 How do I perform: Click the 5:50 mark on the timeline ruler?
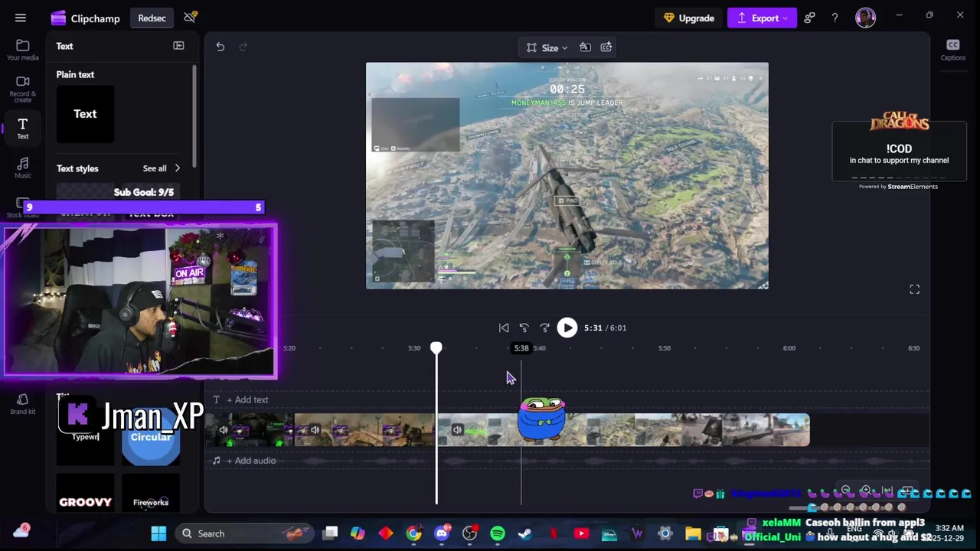point(664,348)
